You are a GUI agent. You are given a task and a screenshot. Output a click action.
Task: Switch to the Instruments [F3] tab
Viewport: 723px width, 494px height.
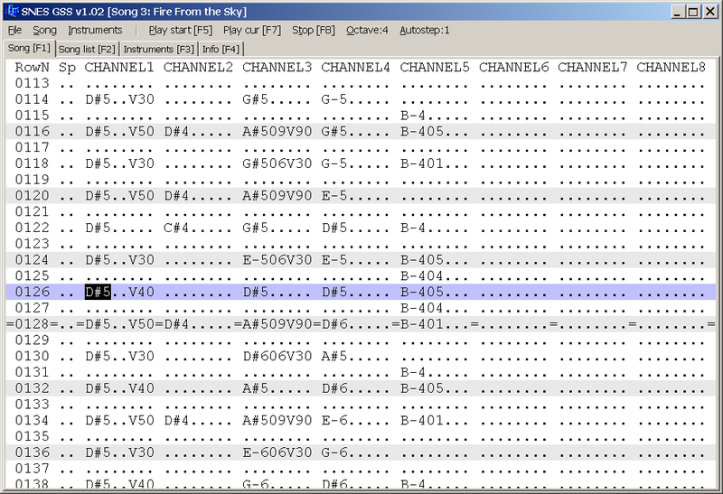pos(158,49)
